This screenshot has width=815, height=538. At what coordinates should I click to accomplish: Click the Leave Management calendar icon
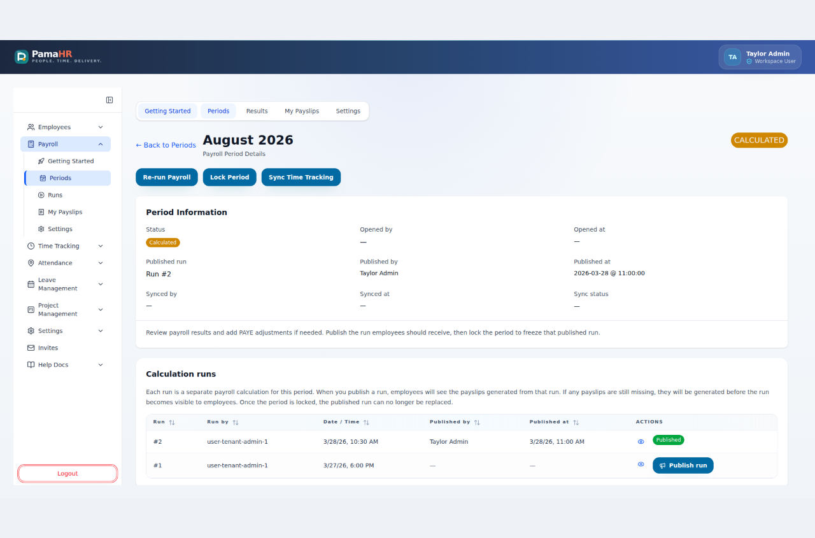click(x=31, y=285)
